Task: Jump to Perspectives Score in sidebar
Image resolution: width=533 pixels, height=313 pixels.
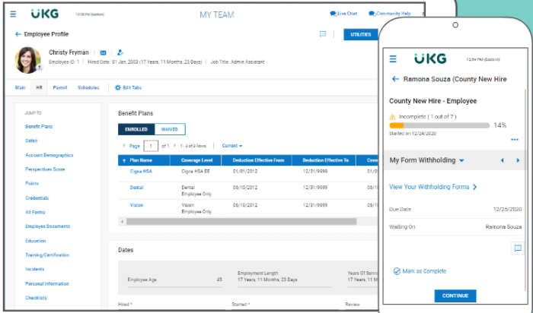Action: pos(45,169)
